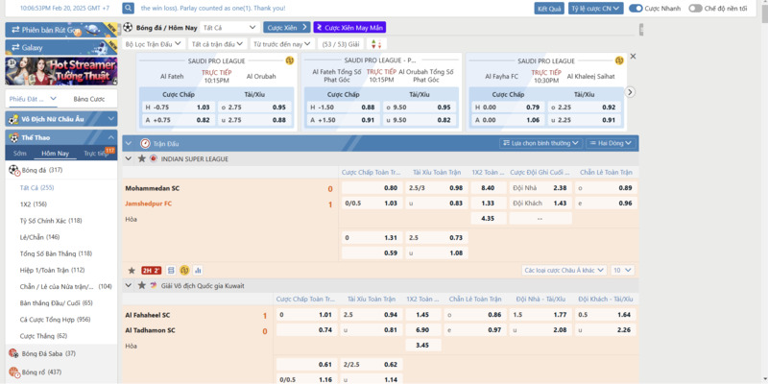
Task: Collapse Giải Vô địch Quốc gia Kuwait group
Action: 129,285
